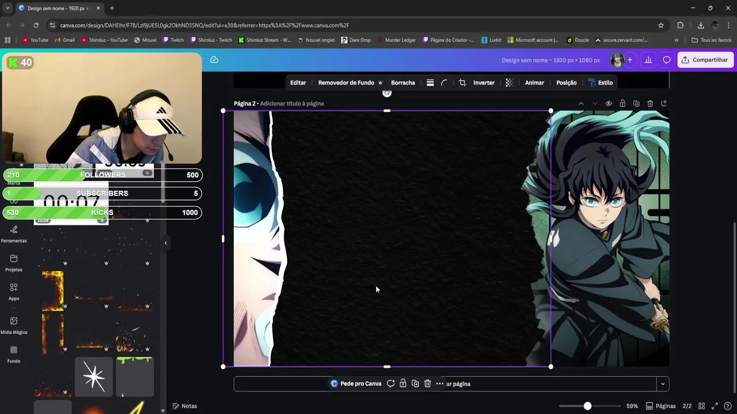The width and height of the screenshot is (737, 414).
Task: Open the Fundo background panel
Action: pyautogui.click(x=14, y=354)
